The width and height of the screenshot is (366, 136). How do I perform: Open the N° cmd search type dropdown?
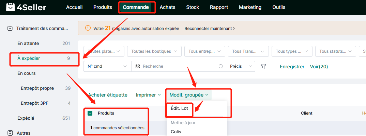click(107, 66)
